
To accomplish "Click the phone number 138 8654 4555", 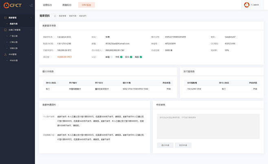I will tap(64, 37).
